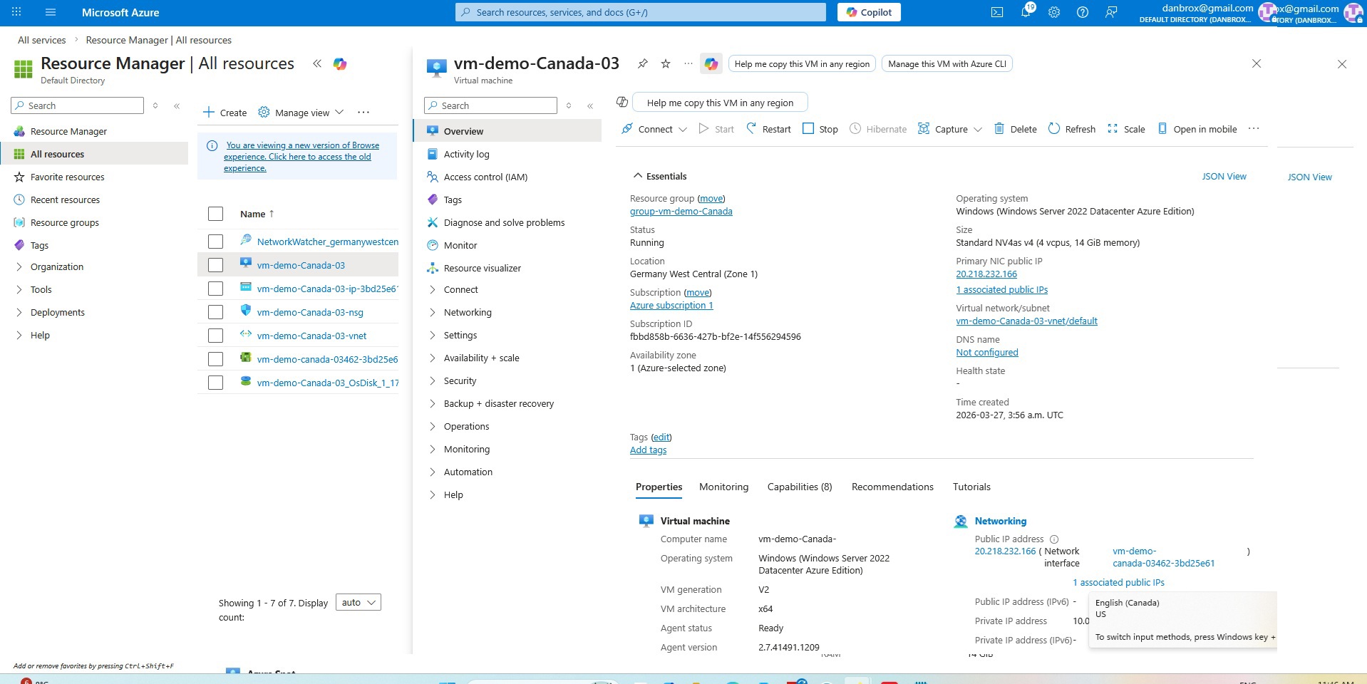This screenshot has height=684, width=1367.
Task: Check the NetworkWatcher_germanywestcen row checkbox
Action: click(x=215, y=242)
